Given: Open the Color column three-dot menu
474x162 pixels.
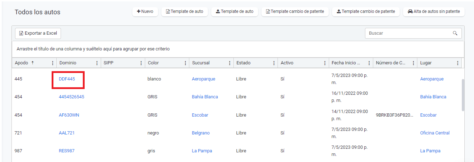Looking at the screenshot, I should click(185, 63).
